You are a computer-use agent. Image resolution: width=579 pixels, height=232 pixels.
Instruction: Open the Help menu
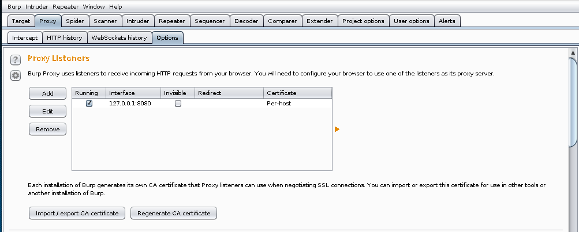(x=115, y=7)
